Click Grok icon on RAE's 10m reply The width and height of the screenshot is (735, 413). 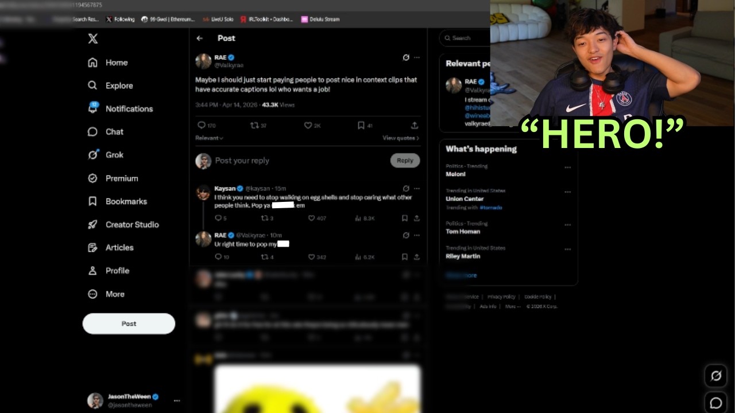coord(406,235)
